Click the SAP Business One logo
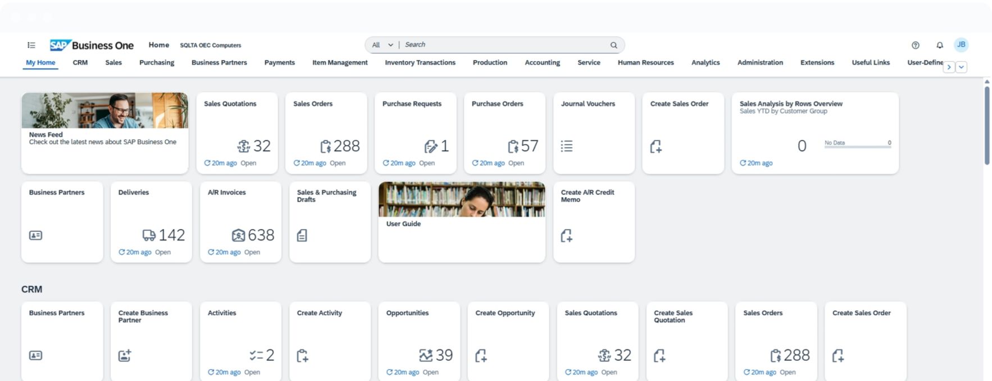992x381 pixels. pos(92,45)
